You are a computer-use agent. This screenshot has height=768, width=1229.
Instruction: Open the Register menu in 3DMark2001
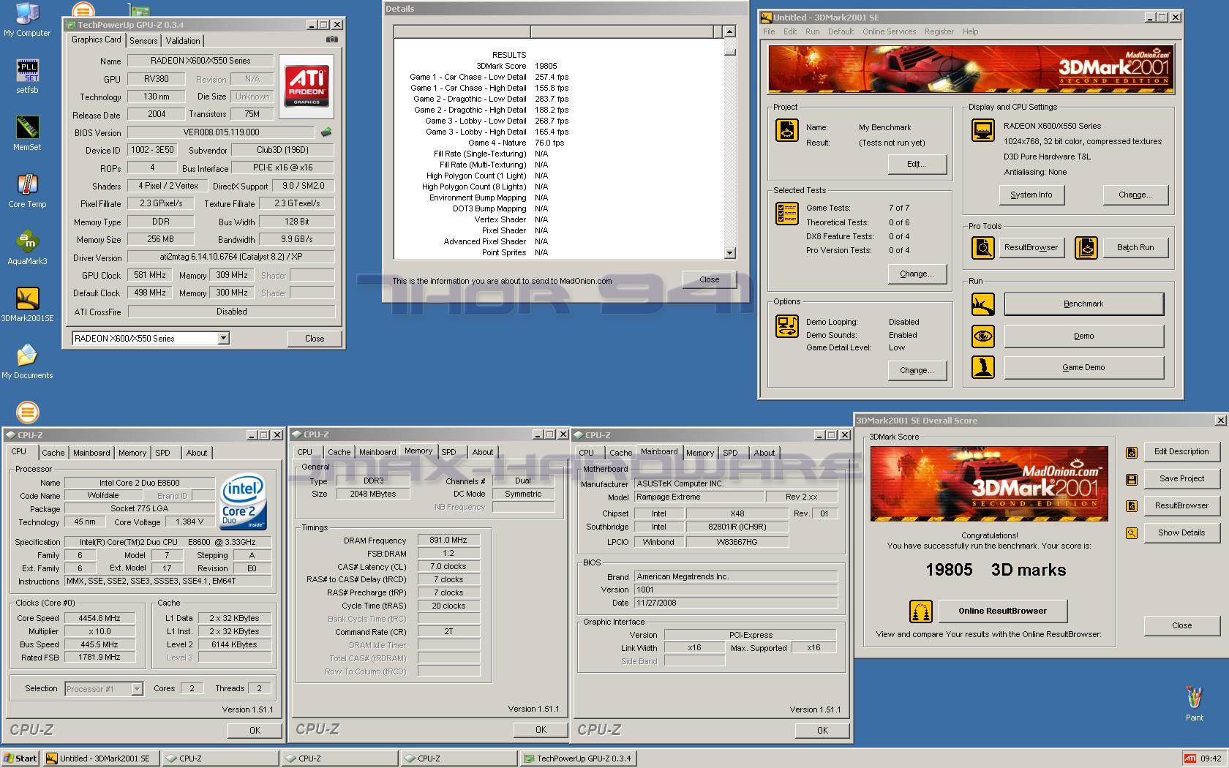[x=939, y=31]
